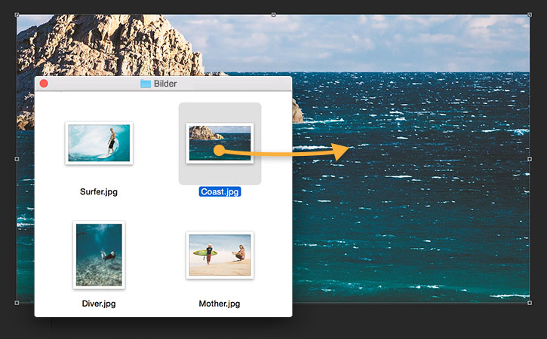Image resolution: width=547 pixels, height=339 pixels.
Task: Select the Surfer.jpg image thumbnail
Action: tap(99, 143)
